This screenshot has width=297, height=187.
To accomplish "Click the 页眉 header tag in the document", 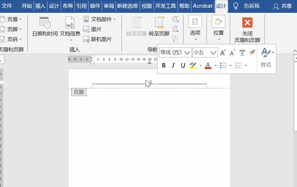I will click(x=78, y=92).
